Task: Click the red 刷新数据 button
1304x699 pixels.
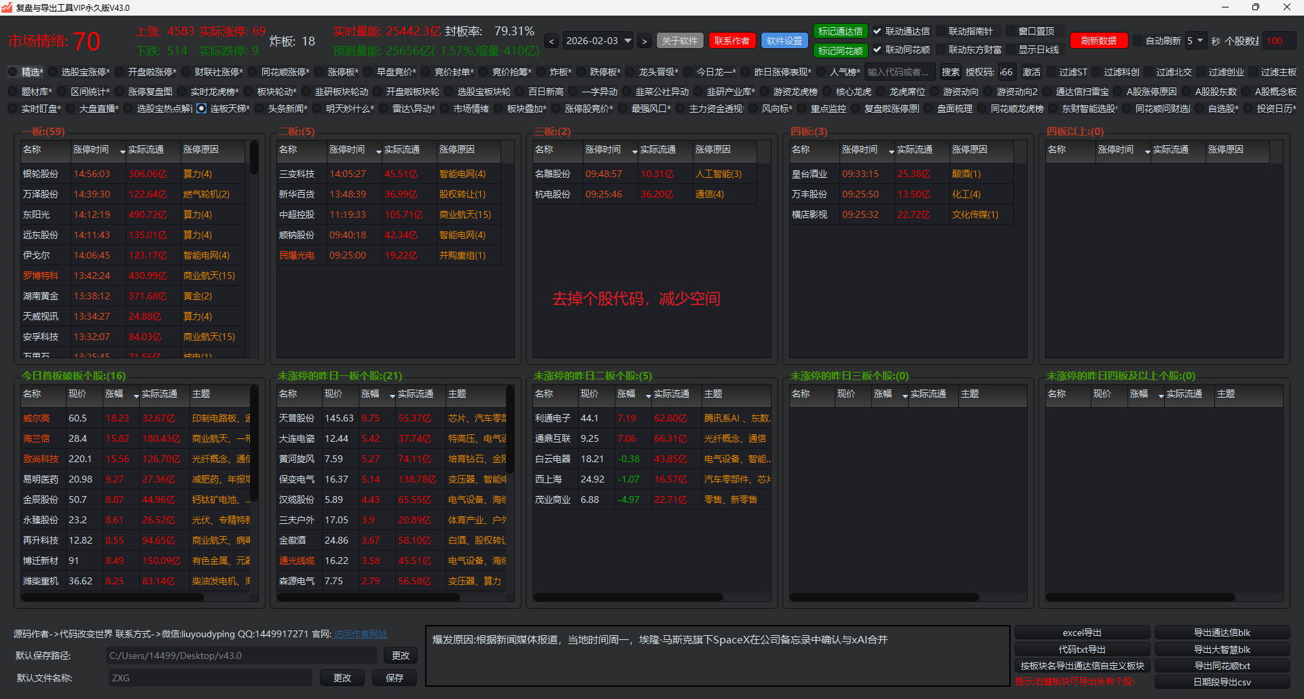Action: coord(1098,41)
